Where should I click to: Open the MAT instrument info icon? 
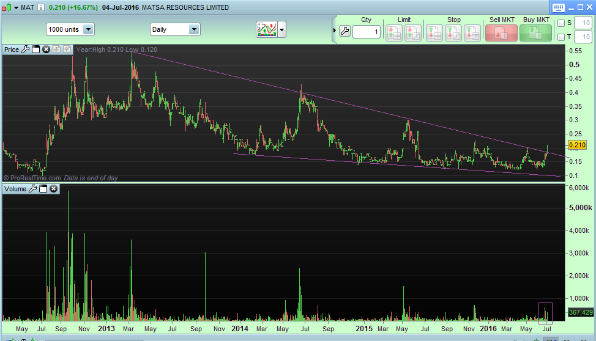(x=41, y=7)
